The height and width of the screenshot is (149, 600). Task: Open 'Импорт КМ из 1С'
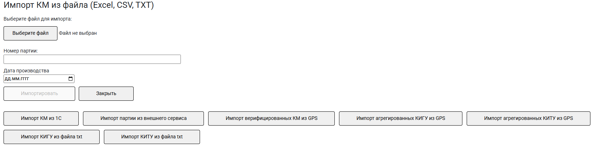pyautogui.click(x=41, y=118)
